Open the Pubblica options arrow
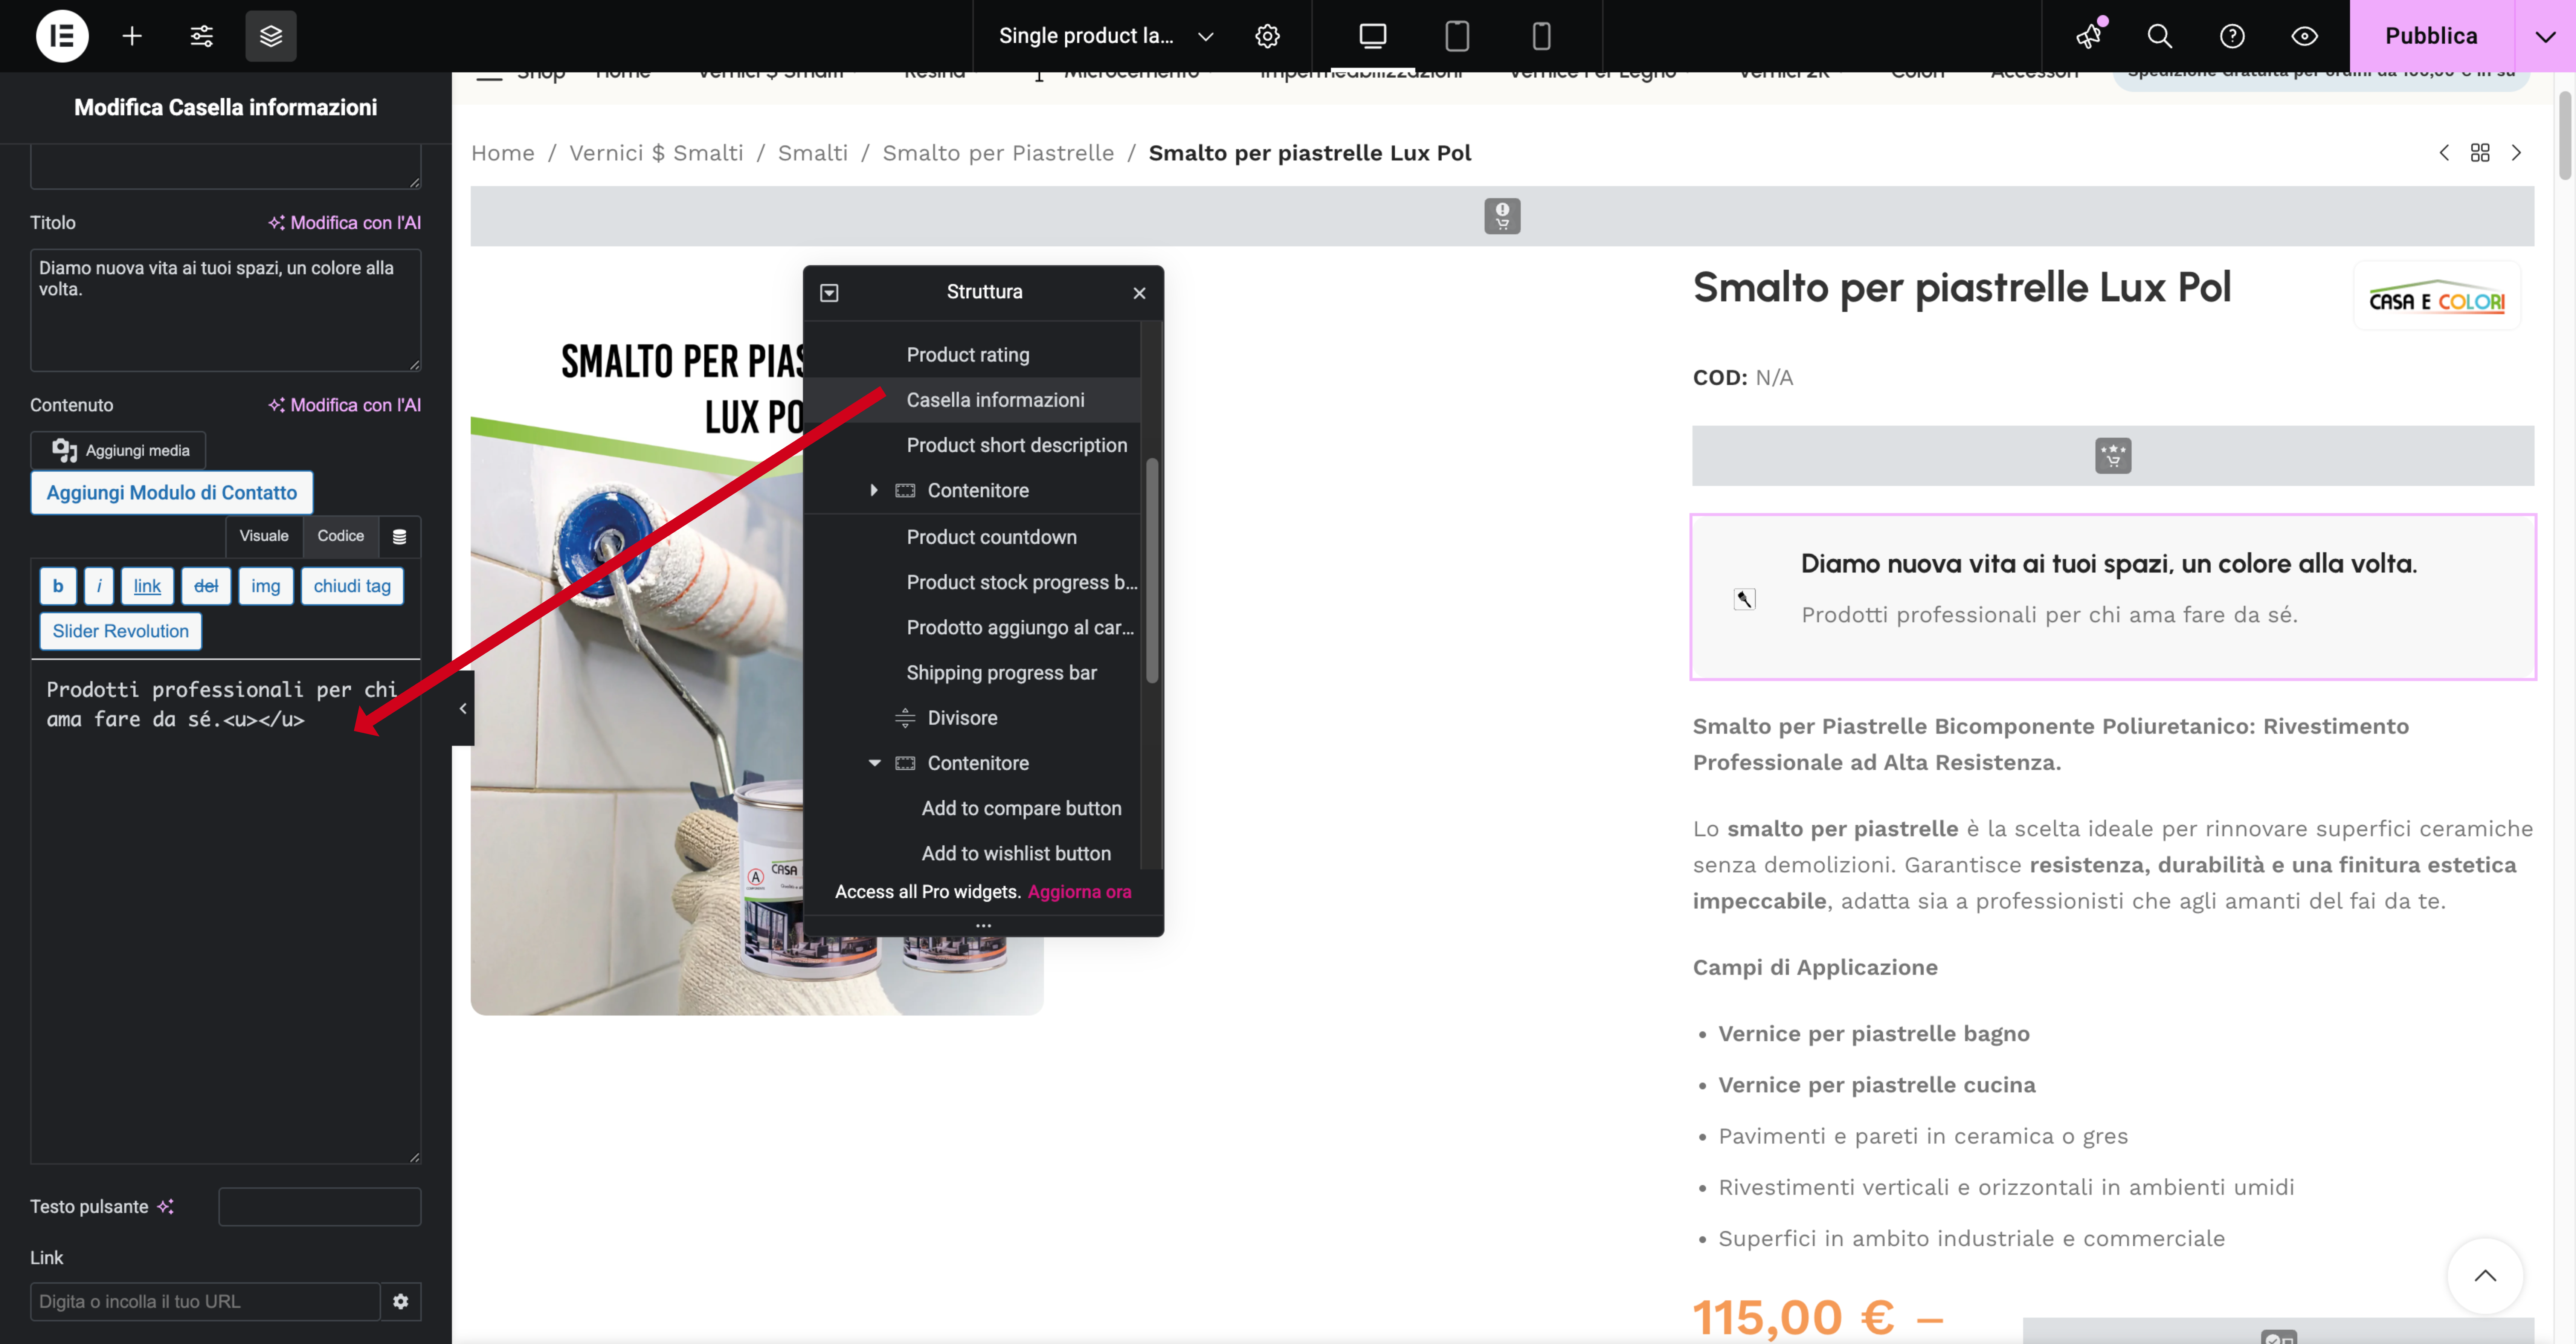 [x=2546, y=36]
